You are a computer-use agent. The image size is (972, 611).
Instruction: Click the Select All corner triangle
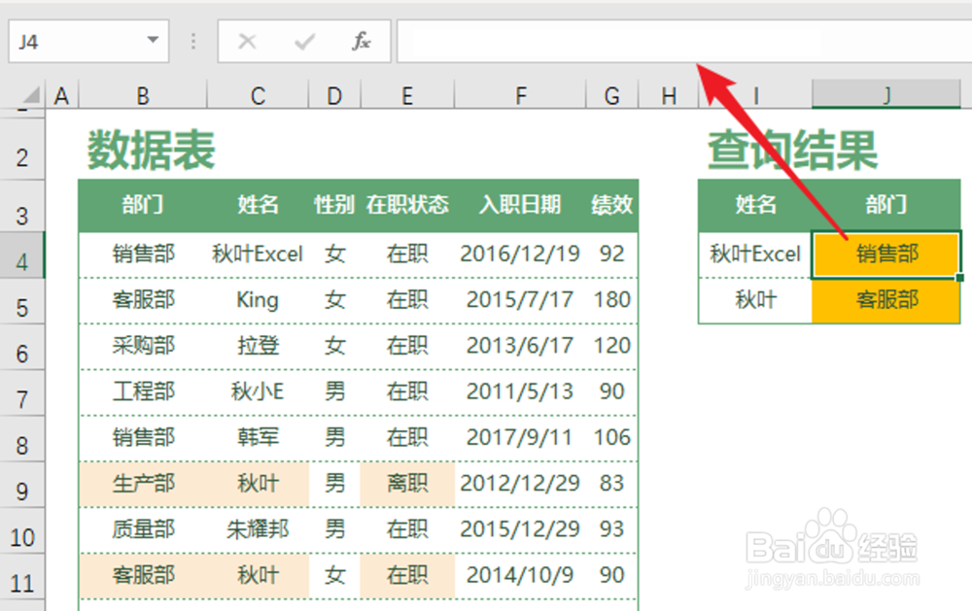[x=31, y=95]
